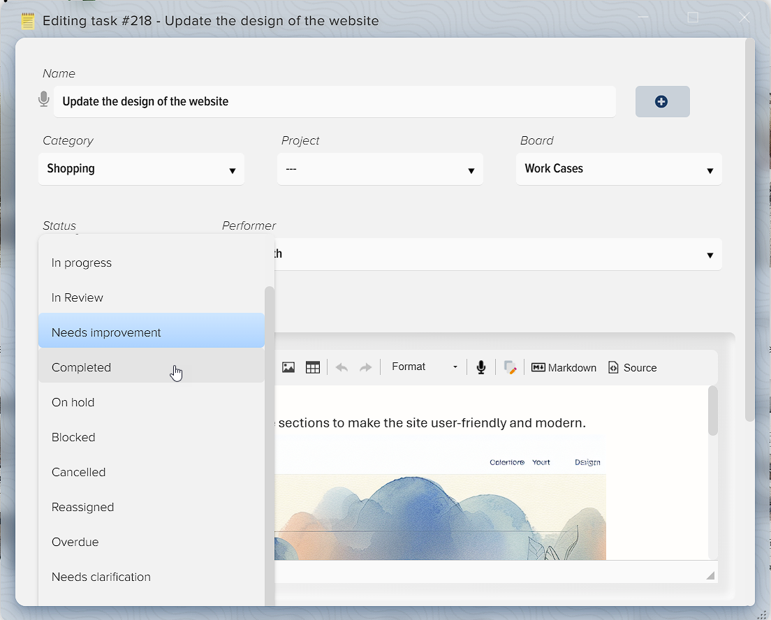Undo the last edit in editor
This screenshot has width=771, height=620.
click(342, 367)
